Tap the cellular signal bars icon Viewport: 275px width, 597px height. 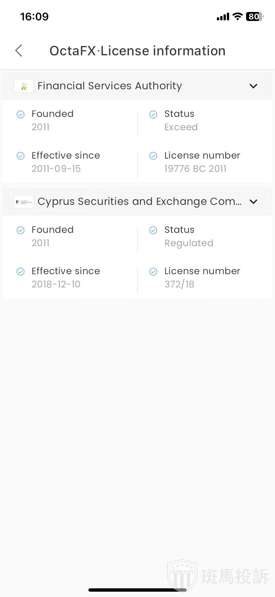(x=223, y=17)
